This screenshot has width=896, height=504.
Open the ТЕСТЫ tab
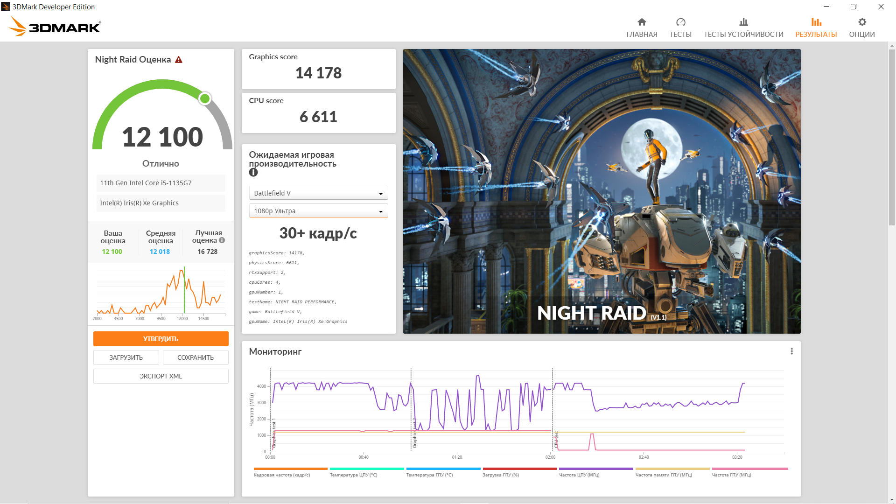680,28
